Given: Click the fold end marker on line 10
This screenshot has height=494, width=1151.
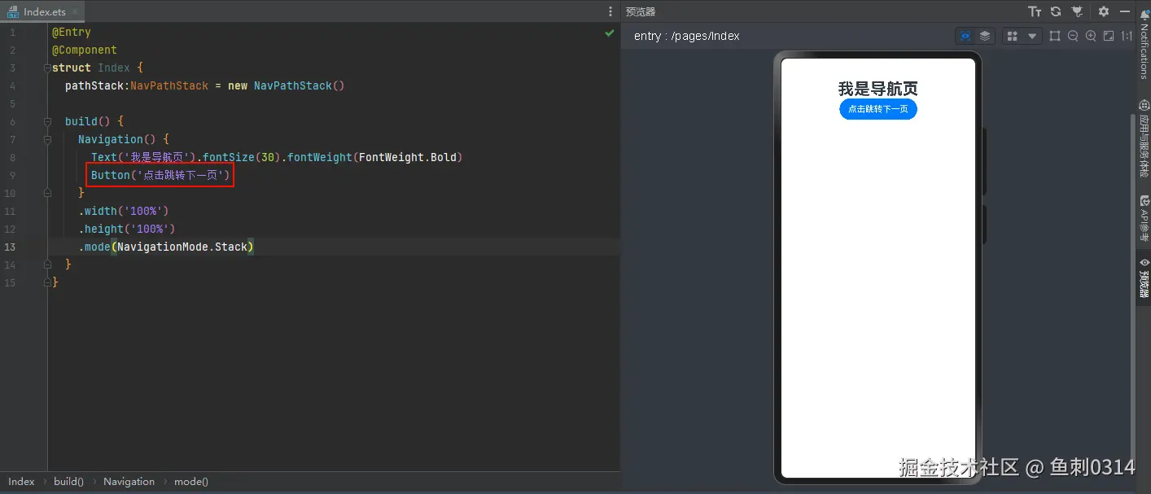Looking at the screenshot, I should click(46, 193).
